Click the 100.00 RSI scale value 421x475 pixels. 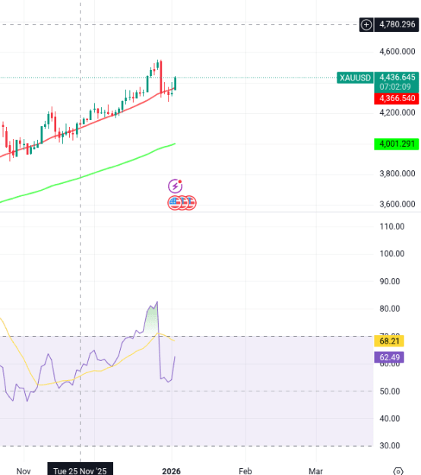click(392, 254)
